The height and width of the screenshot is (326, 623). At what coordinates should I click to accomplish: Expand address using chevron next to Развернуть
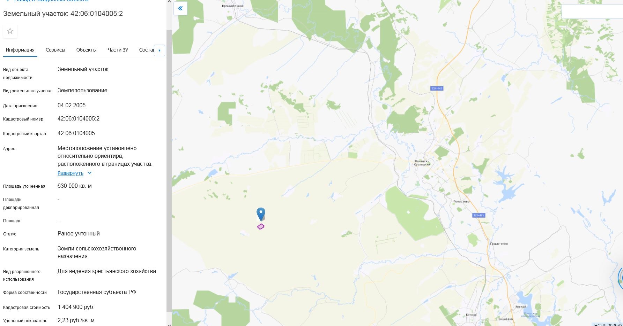(x=90, y=173)
